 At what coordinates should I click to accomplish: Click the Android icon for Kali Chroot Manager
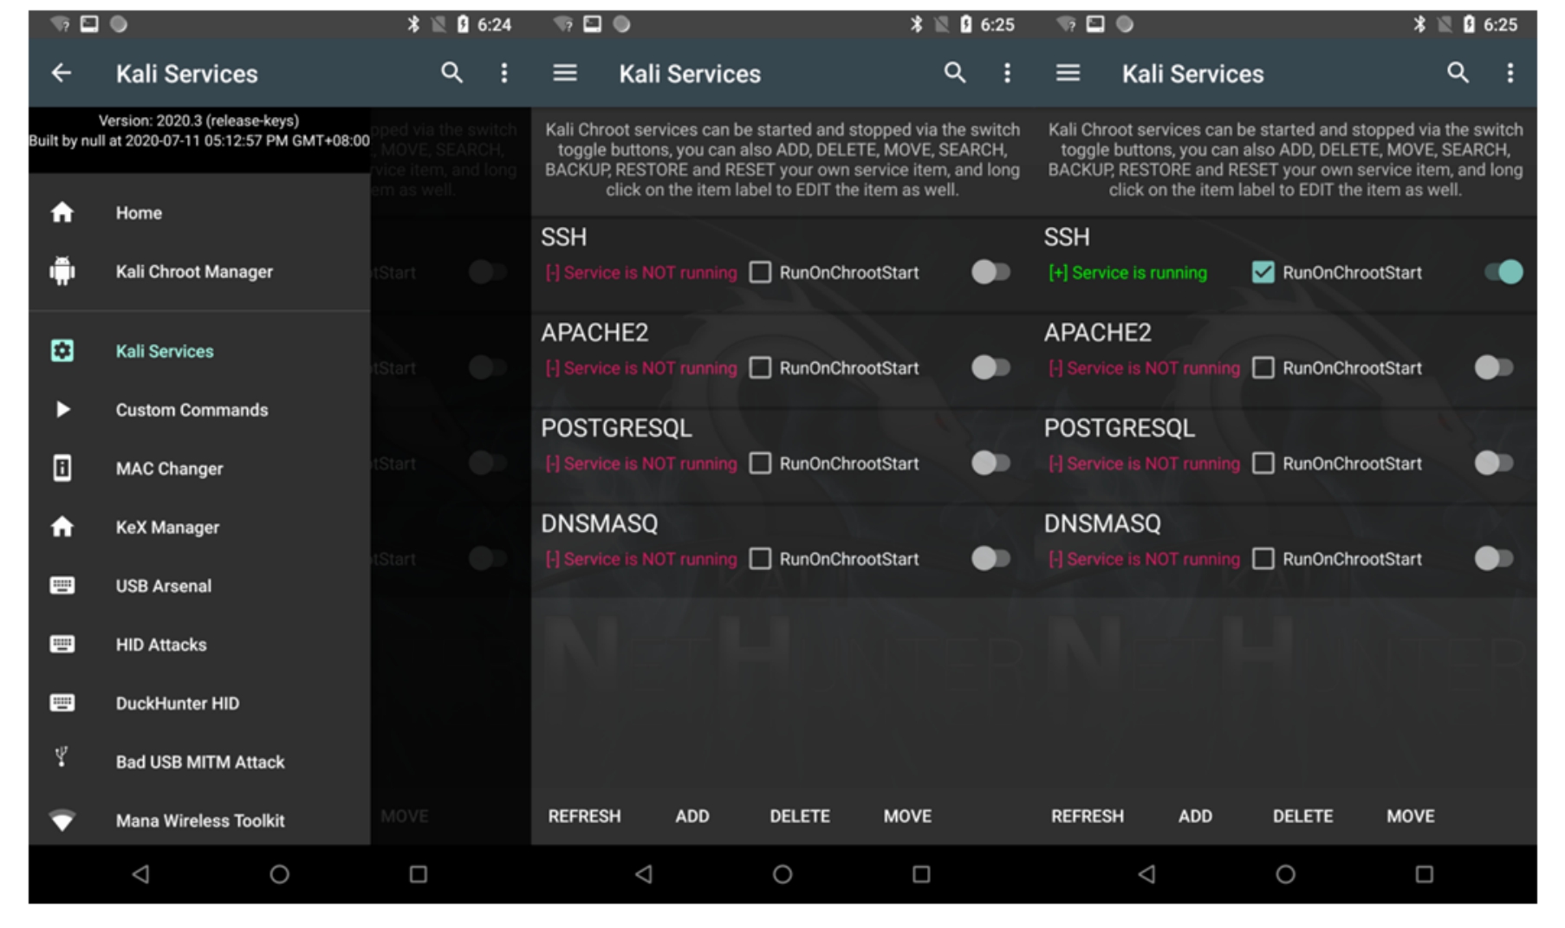point(62,271)
